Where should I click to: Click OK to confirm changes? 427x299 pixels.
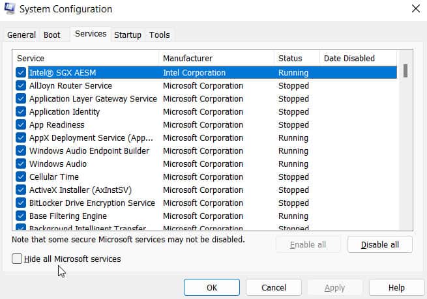212,287
